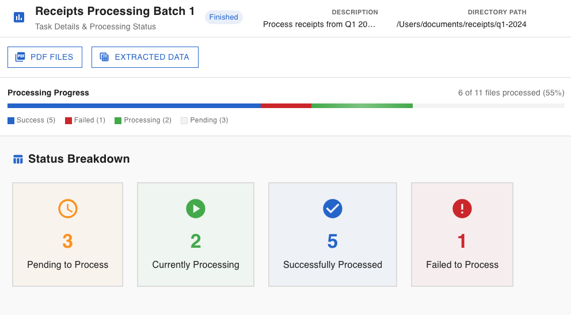Click the blue checkmark success icon
Screen dimensions: 571x315
[333, 208]
